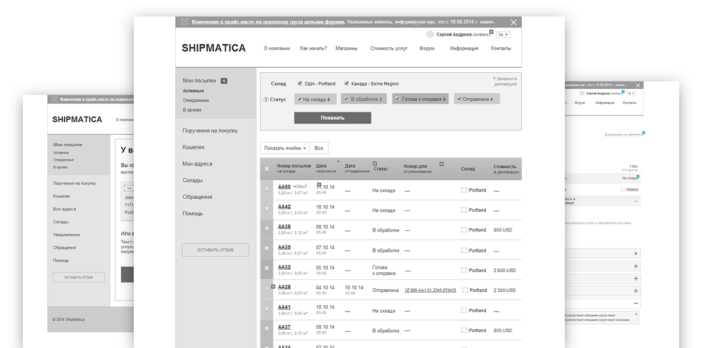The height and width of the screenshot is (348, 706).
Task: Click the note icon on the AA50 receipt date
Action: tap(319, 185)
